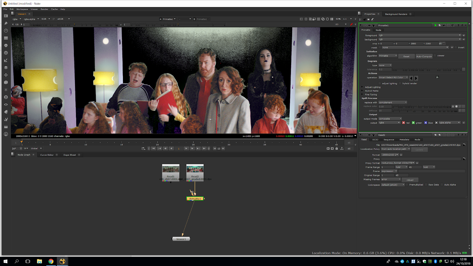Open the Draw nodes toolbar menu
Viewport: 473px width, 266px height.
click(x=6, y=23)
